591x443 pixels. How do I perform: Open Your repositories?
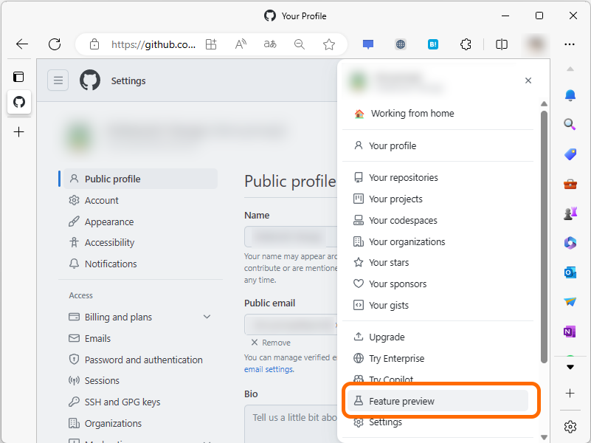click(438, 178)
